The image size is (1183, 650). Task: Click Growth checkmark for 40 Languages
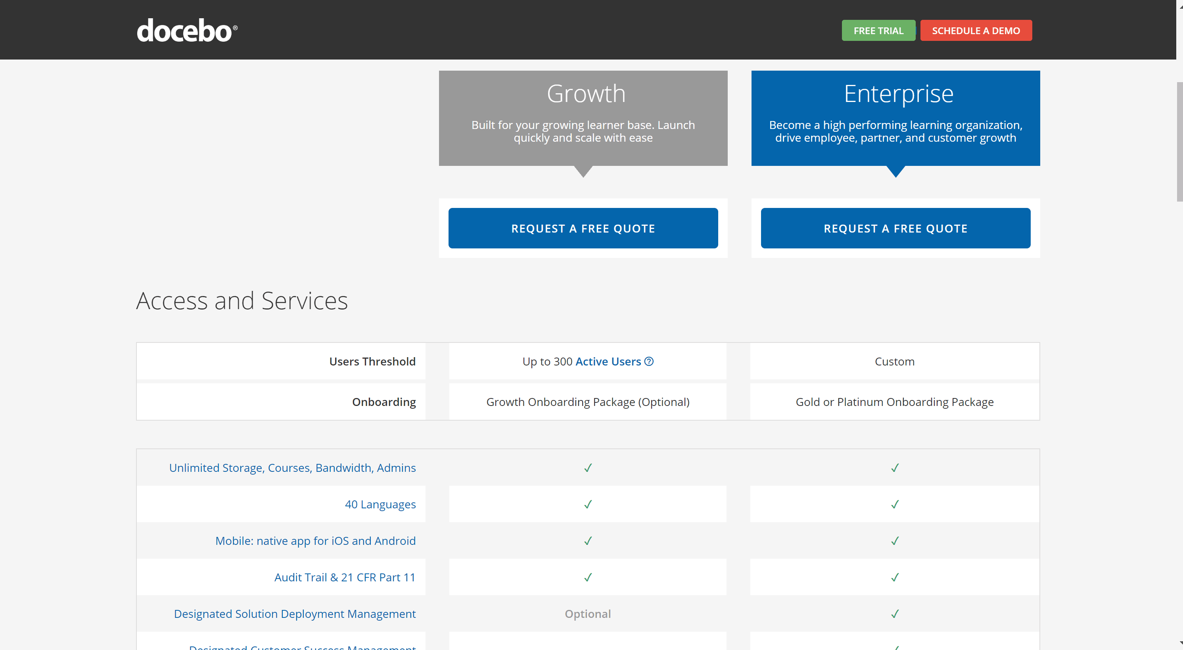point(588,504)
